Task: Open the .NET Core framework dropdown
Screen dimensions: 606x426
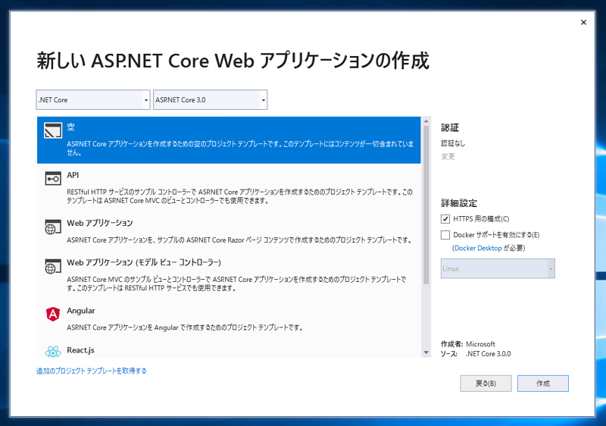Action: (93, 100)
